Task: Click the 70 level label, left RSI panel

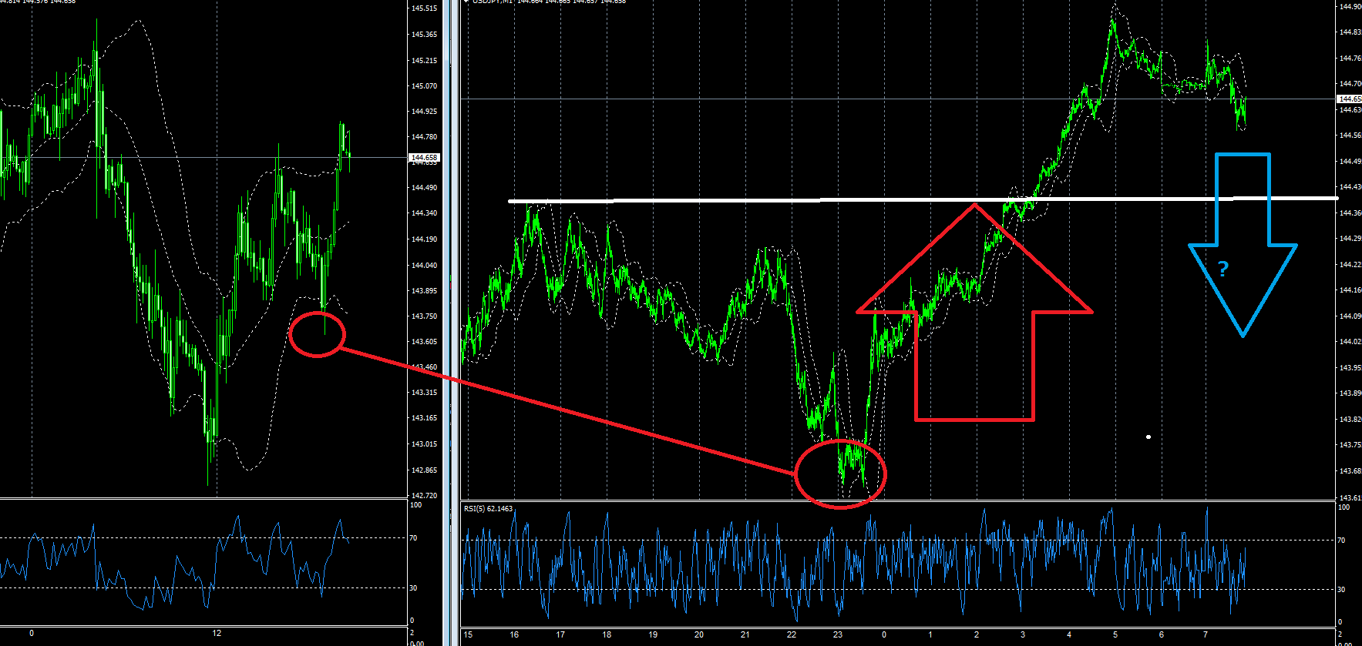Action: (414, 537)
